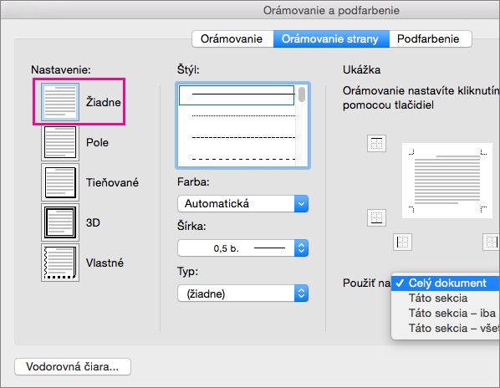The height and width of the screenshot is (388, 500).
Task: Select the 3D border setting icon
Action: [x=60, y=222]
